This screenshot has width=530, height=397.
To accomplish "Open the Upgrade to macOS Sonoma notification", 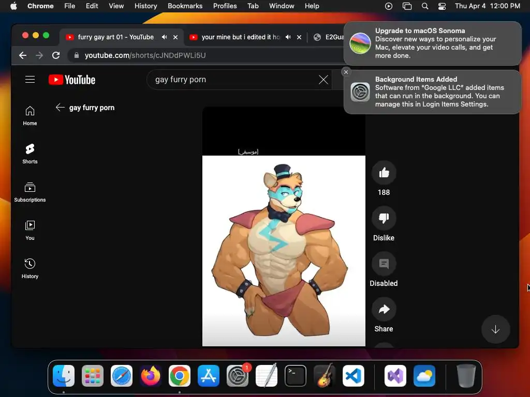I will click(x=433, y=43).
